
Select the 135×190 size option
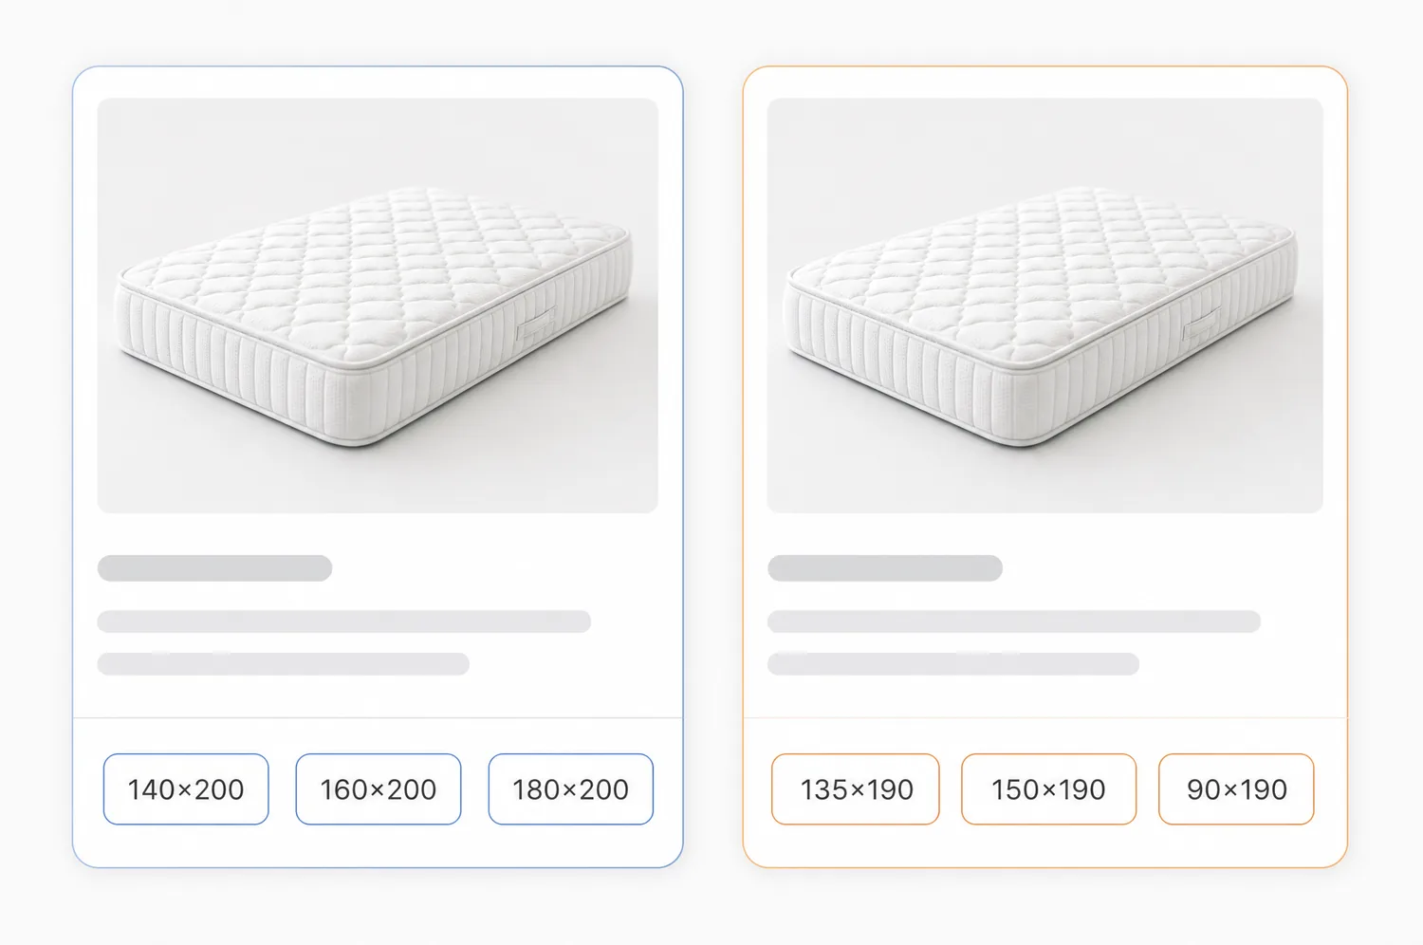pyautogui.click(x=856, y=789)
